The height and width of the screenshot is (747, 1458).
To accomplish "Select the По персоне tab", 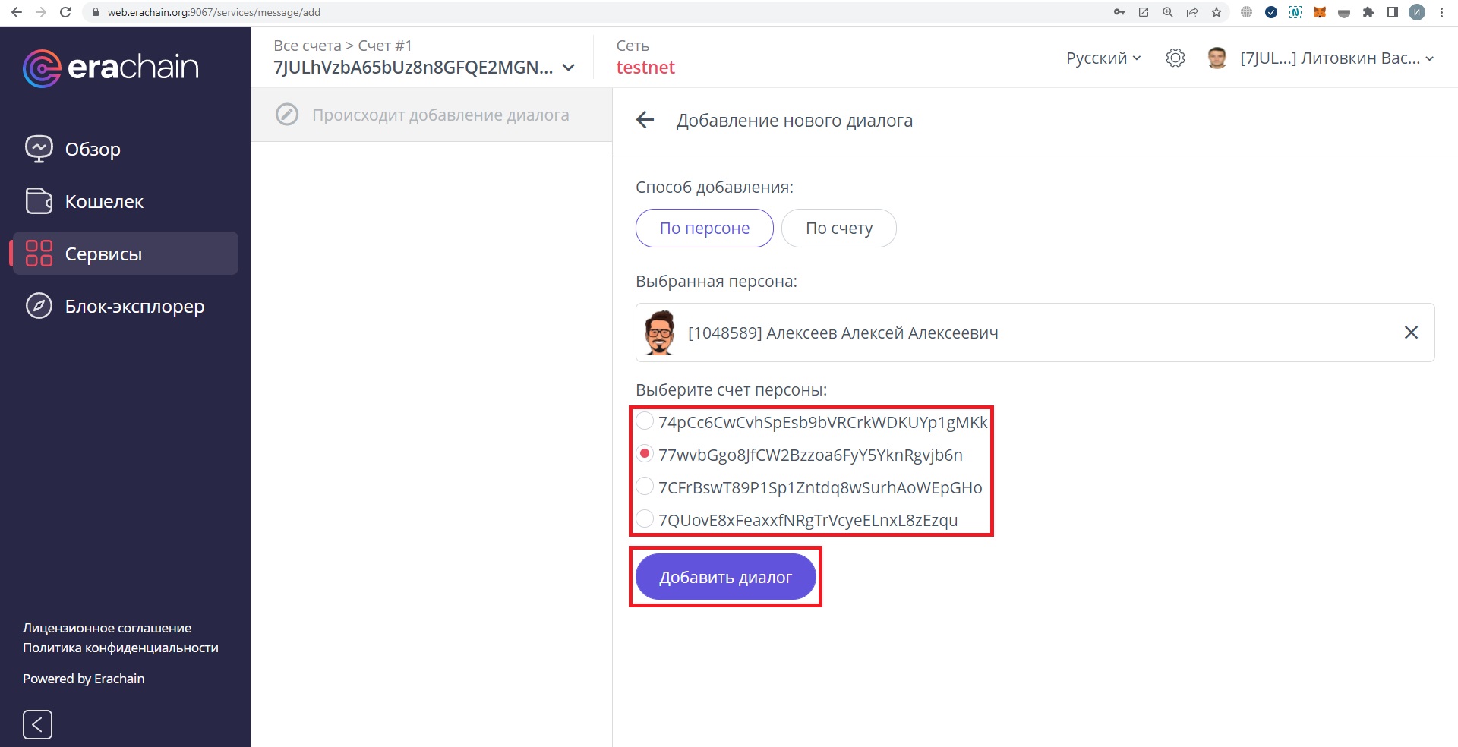I will (704, 228).
